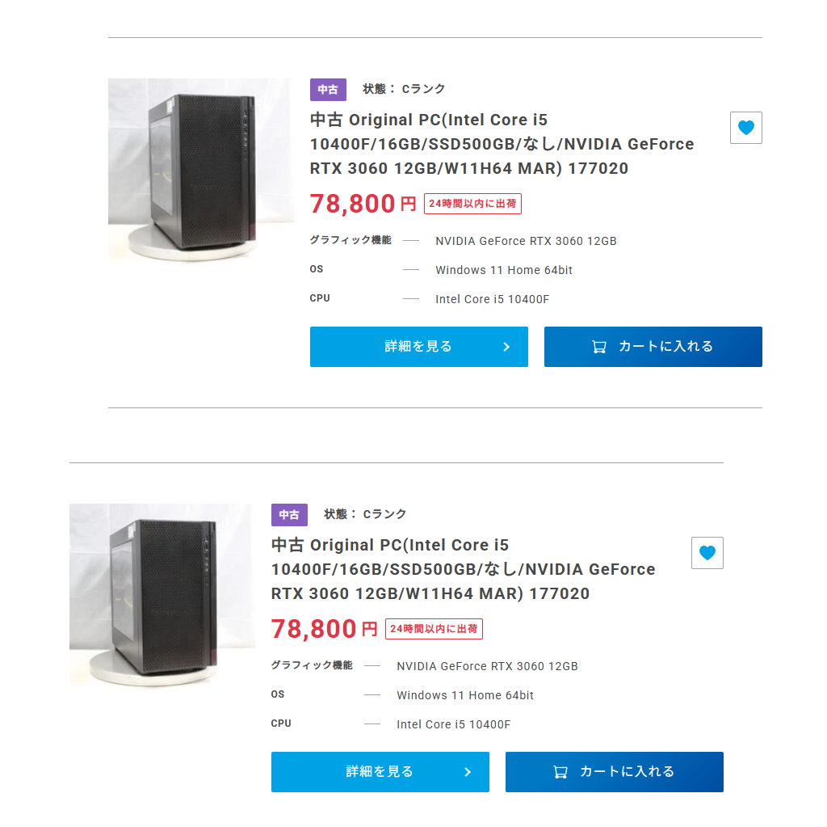The height and width of the screenshot is (827, 827).
Task: Click the chevron arrow on the first 詳細を見る
Action: tap(506, 347)
